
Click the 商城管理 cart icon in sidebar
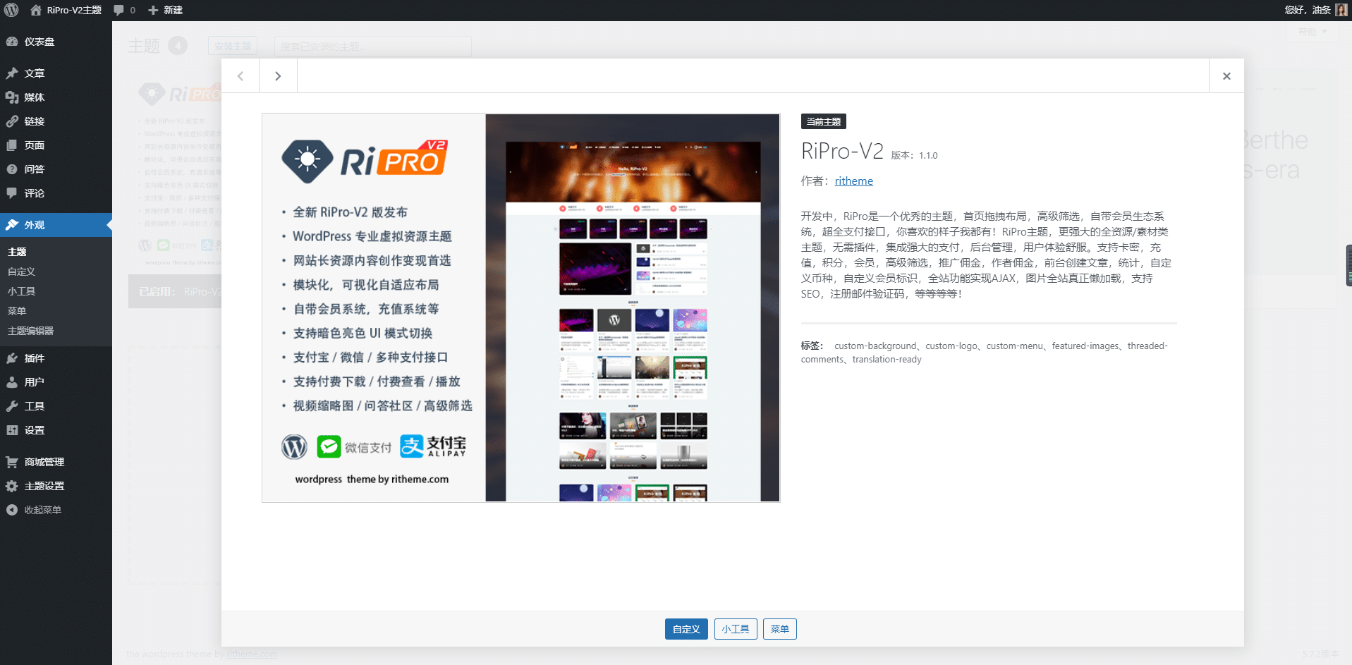(x=12, y=462)
